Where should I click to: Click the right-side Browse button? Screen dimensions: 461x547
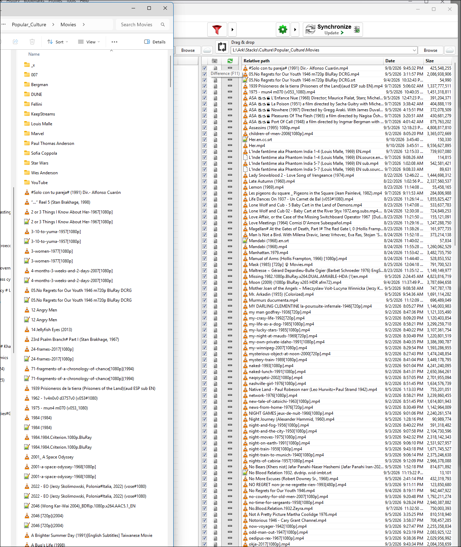point(431,50)
